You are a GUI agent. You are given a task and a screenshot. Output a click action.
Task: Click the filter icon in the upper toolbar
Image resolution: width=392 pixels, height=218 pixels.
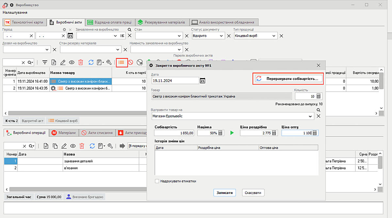[x=45, y=62]
